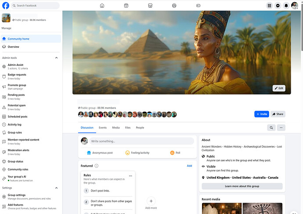Edit the group cover photo
Image resolution: width=303 pixels, height=214 pixels.
point(279,88)
